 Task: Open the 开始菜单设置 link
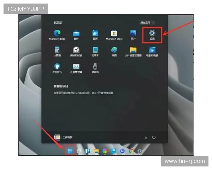pos(105,93)
